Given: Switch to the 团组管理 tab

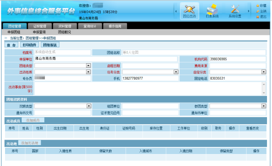Looking at the screenshot, I should pos(15,26).
